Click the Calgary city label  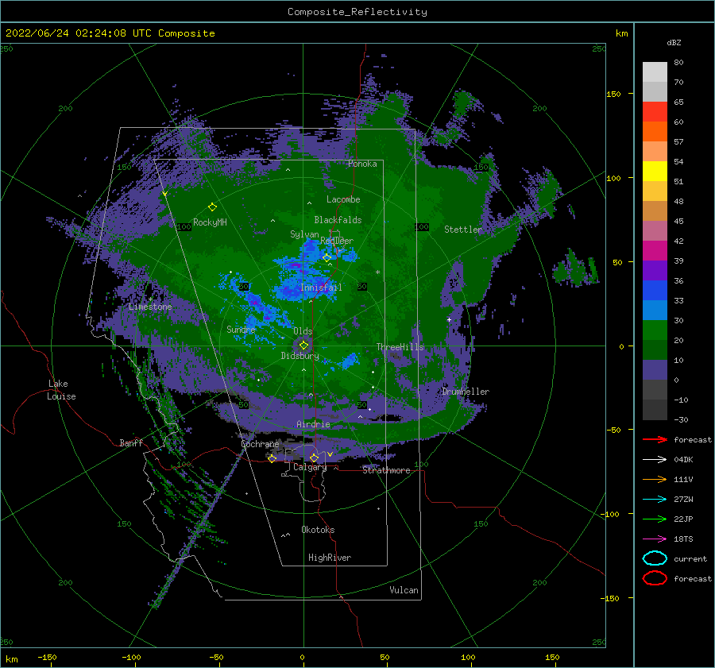tap(310, 467)
